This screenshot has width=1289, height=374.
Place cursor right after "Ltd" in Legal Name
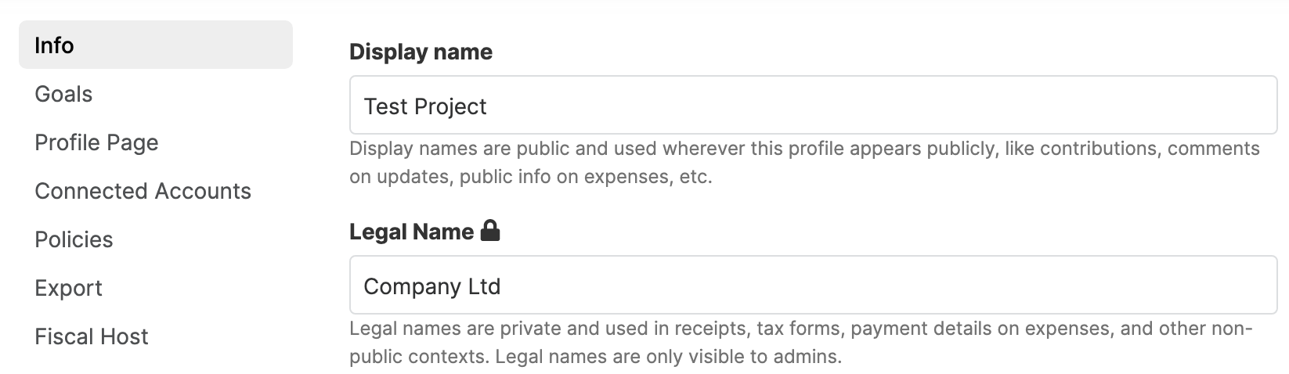501,286
